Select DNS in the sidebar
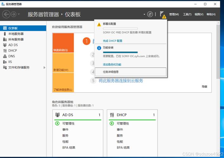Image resolution: width=224 pixels, height=158 pixels. coord(23,56)
